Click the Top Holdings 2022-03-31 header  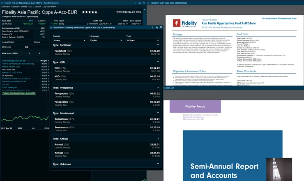(x=14, y=60)
